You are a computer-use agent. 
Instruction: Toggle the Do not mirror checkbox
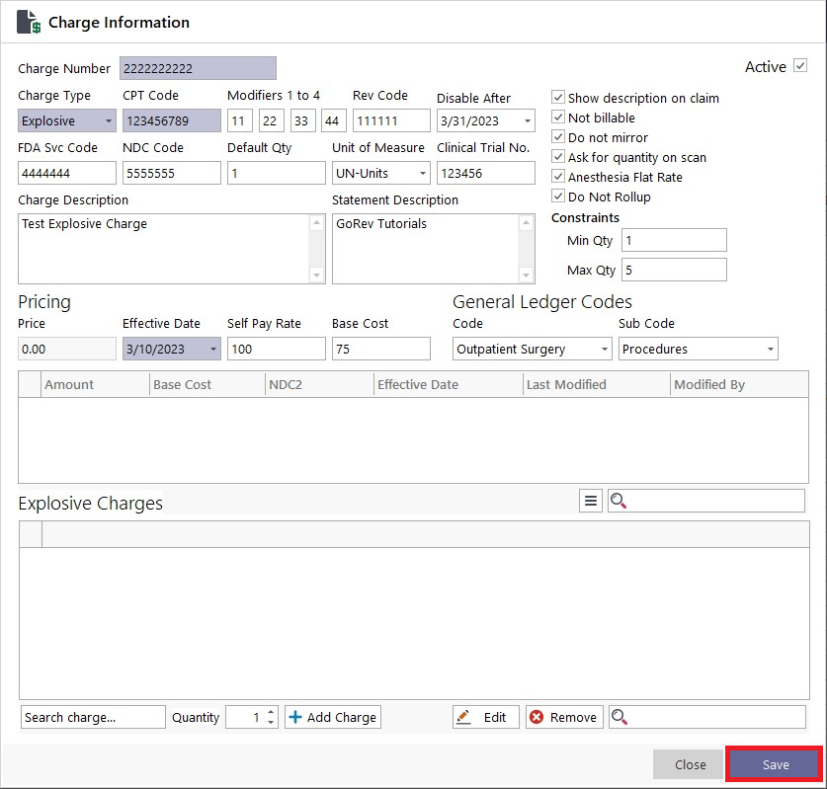coord(558,137)
